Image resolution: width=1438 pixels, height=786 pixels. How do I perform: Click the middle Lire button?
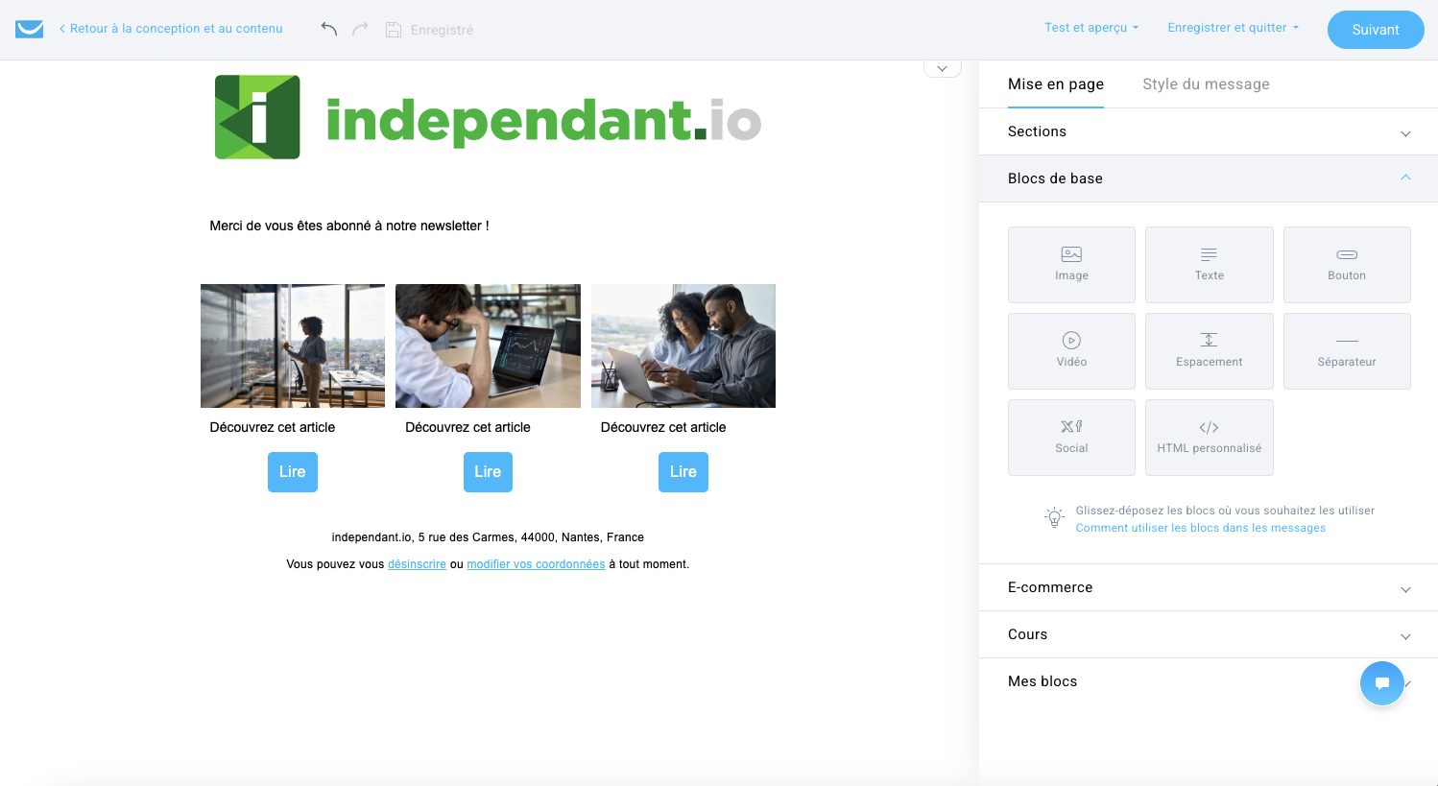pos(488,472)
